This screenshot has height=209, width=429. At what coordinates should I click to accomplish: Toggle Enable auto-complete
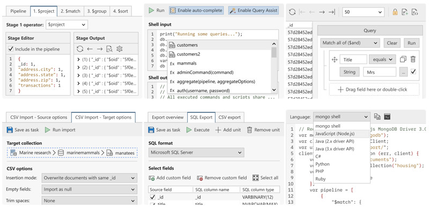(x=196, y=10)
